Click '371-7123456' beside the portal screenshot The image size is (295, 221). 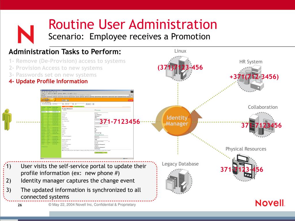pyautogui.click(x=120, y=122)
